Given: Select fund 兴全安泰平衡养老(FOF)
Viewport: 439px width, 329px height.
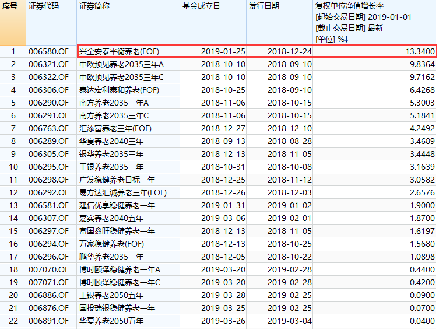Looking at the screenshot, I should 119,51.
